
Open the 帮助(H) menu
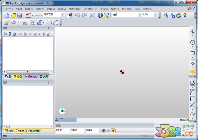(147, 9)
